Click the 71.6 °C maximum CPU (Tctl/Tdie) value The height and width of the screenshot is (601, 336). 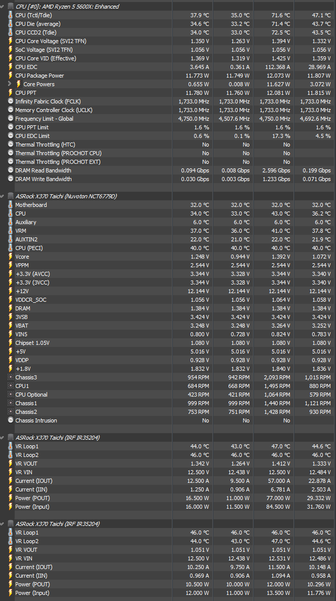point(281,15)
